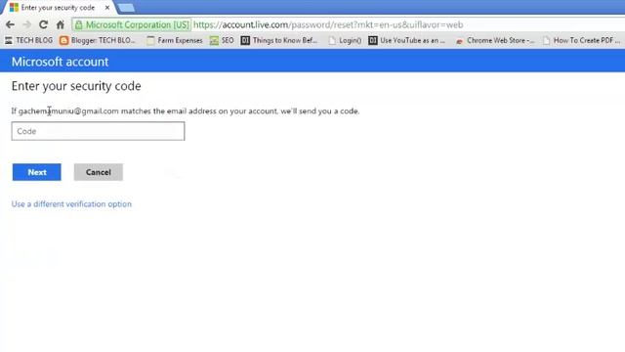The height and width of the screenshot is (352, 625).
Task: Click the 'Enter your security code' heading
Action: point(76,86)
